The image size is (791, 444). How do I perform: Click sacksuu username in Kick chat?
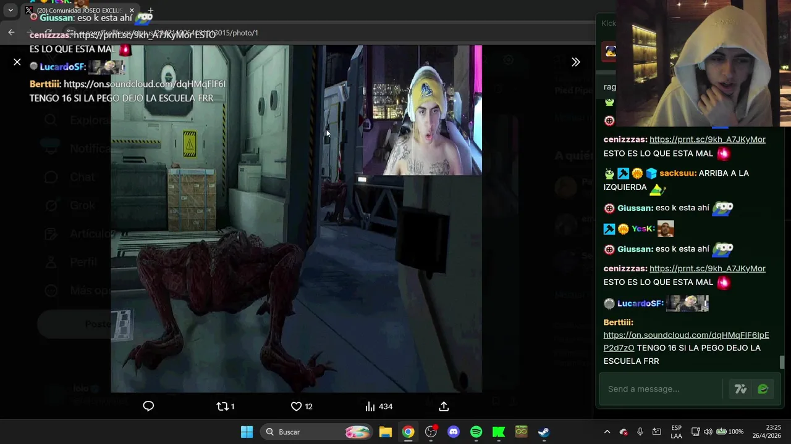tap(677, 173)
